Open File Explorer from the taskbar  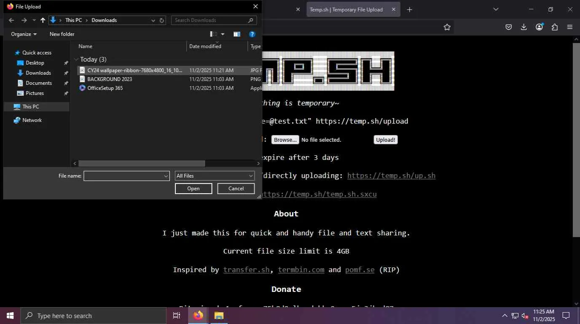coord(219,316)
